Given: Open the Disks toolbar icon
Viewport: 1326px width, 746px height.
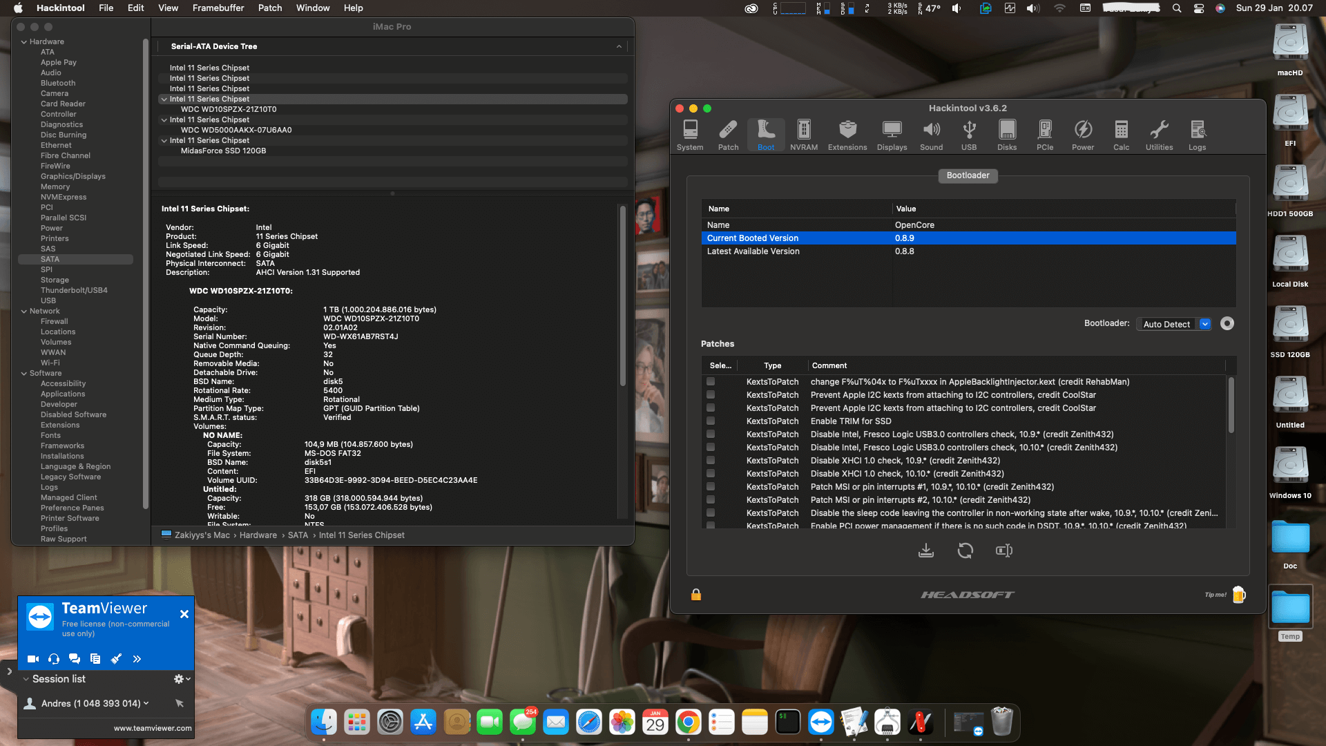Looking at the screenshot, I should (1007, 135).
